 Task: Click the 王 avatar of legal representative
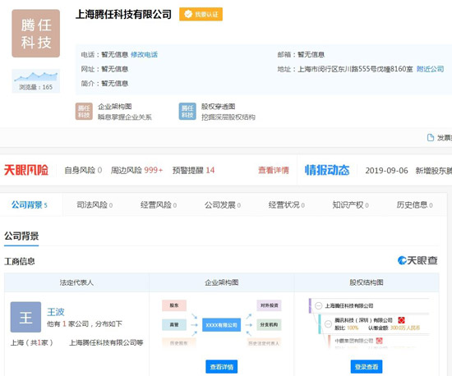point(25,317)
